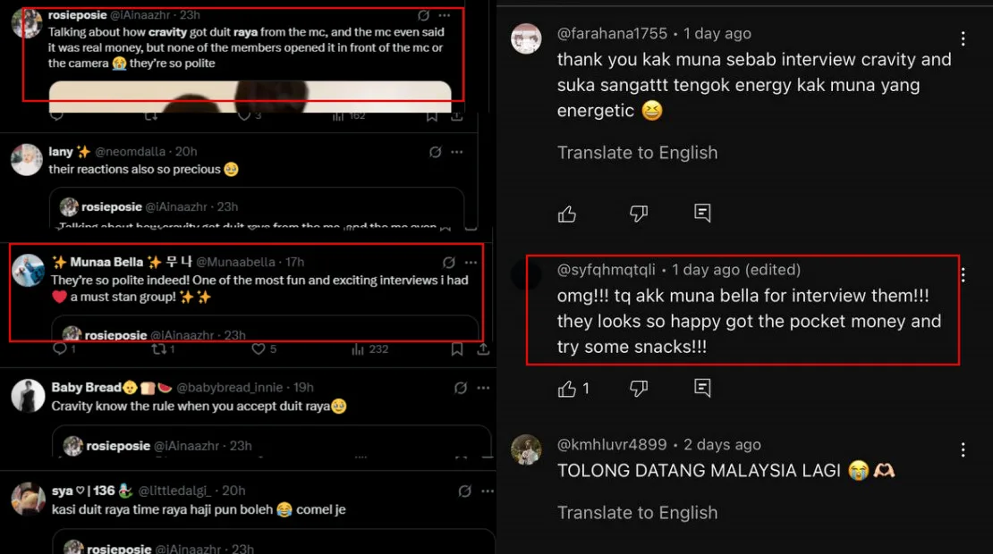
Task: Reply to the Munaa Bella tweet
Action: pos(60,349)
